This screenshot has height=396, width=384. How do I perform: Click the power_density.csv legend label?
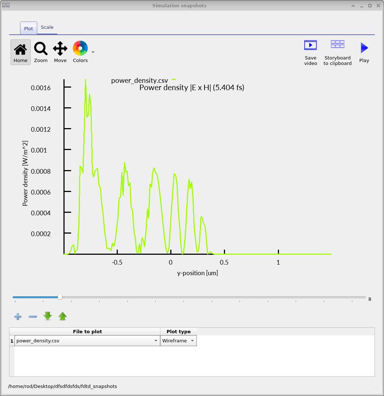click(x=140, y=81)
